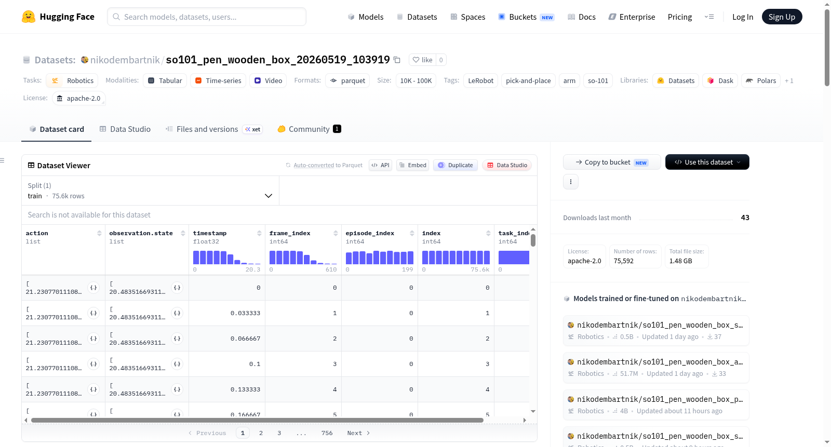Click the table's horizontal scrollbar
This screenshot has width=831, height=447.
(x=257, y=420)
